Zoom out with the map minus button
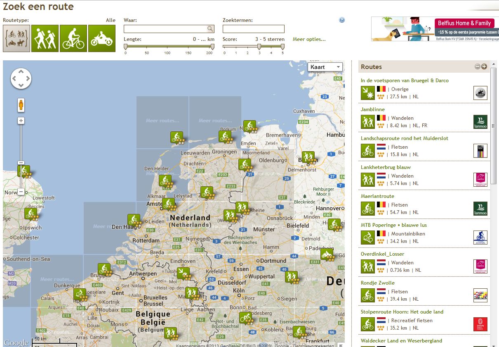 [x=21, y=192]
